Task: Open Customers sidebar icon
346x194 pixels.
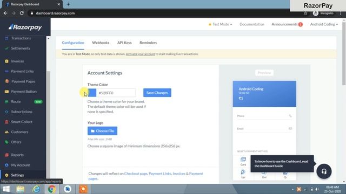Action: point(6,132)
